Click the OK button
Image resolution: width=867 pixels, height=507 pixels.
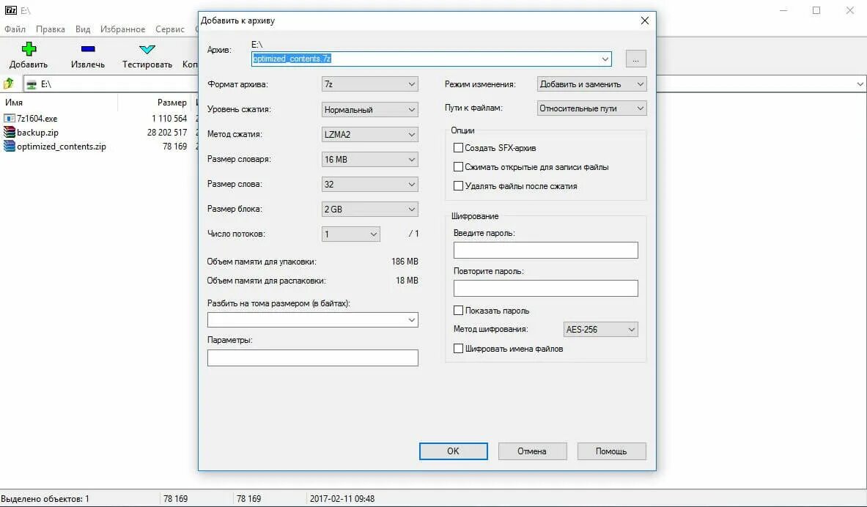pyautogui.click(x=454, y=451)
